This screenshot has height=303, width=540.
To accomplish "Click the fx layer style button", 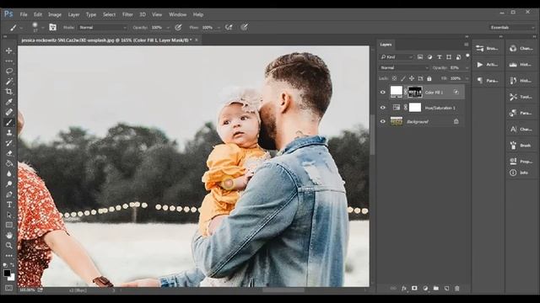I will click(x=404, y=289).
